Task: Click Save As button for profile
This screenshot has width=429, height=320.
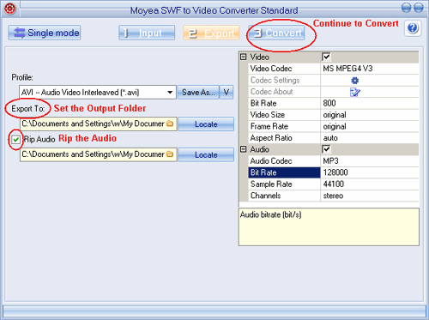Action: (198, 93)
